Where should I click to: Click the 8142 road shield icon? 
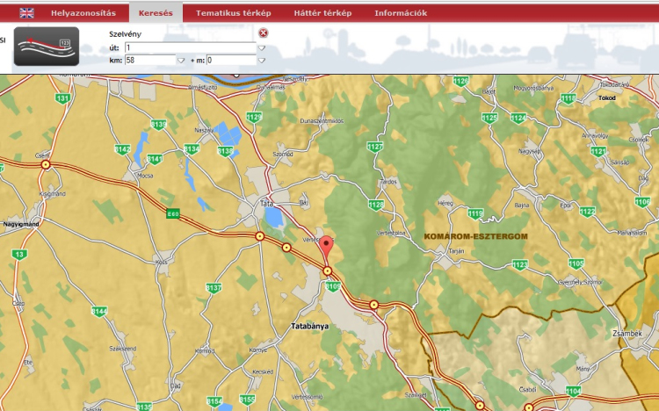(x=122, y=150)
